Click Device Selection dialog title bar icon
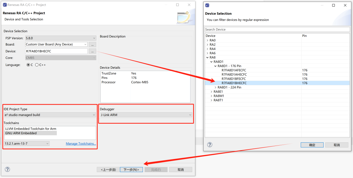Screen dimensions: 353x178 pyautogui.click(x=207, y=6)
